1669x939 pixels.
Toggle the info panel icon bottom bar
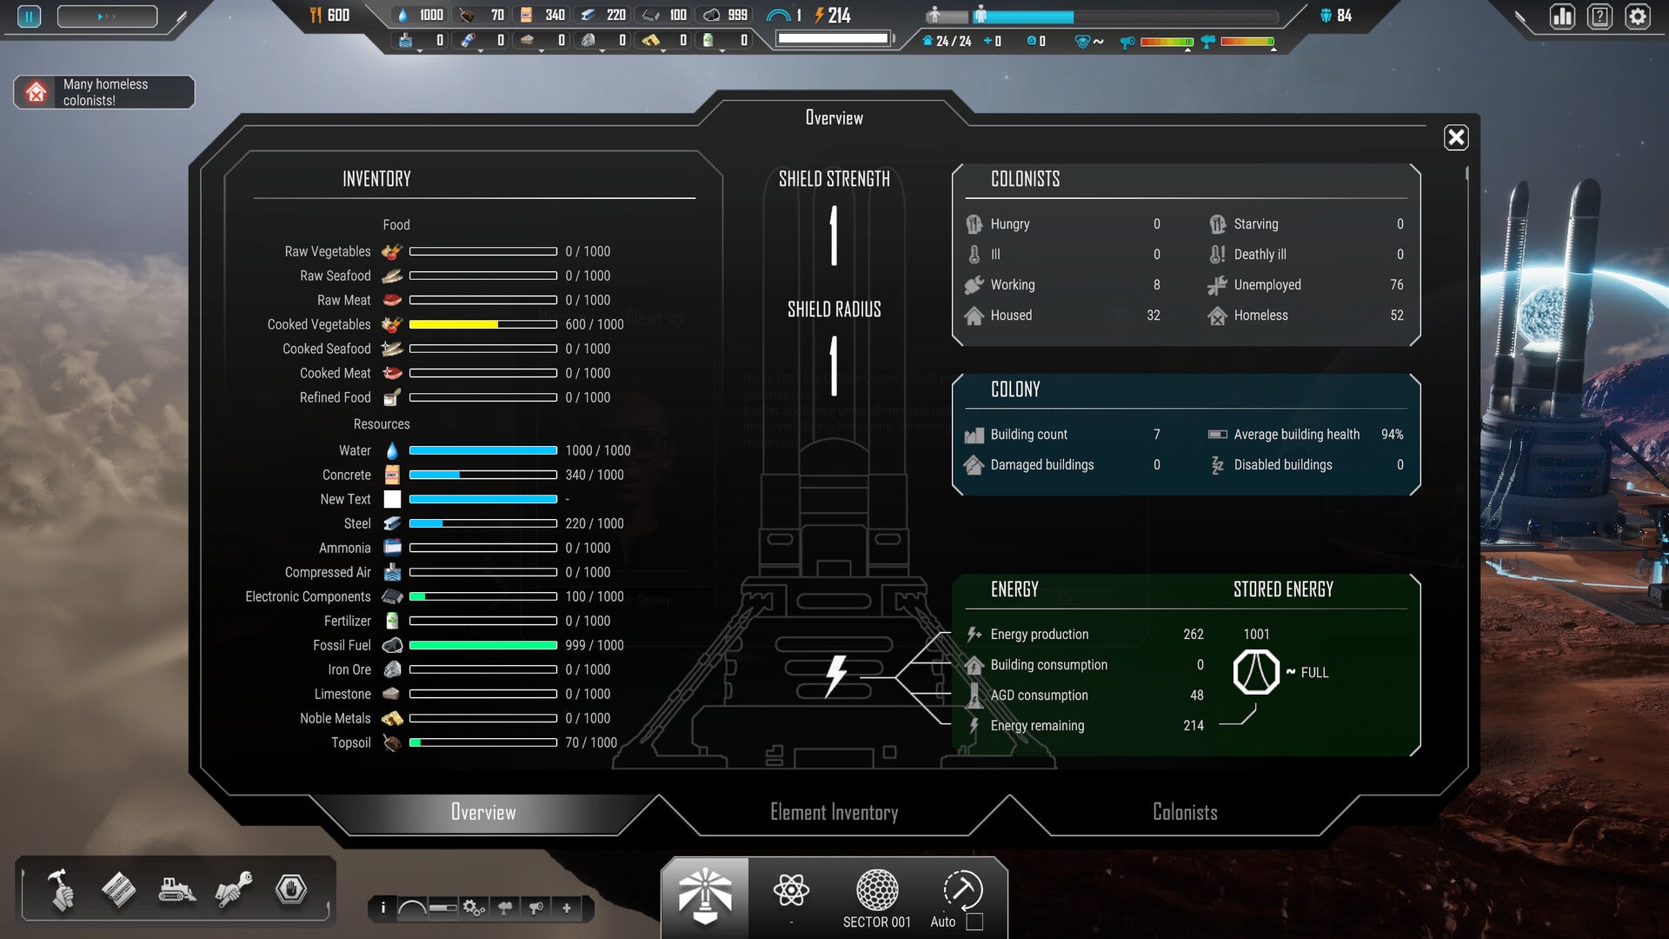[384, 908]
